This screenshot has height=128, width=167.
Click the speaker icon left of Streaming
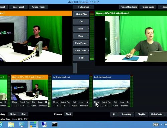pos(114,114)
